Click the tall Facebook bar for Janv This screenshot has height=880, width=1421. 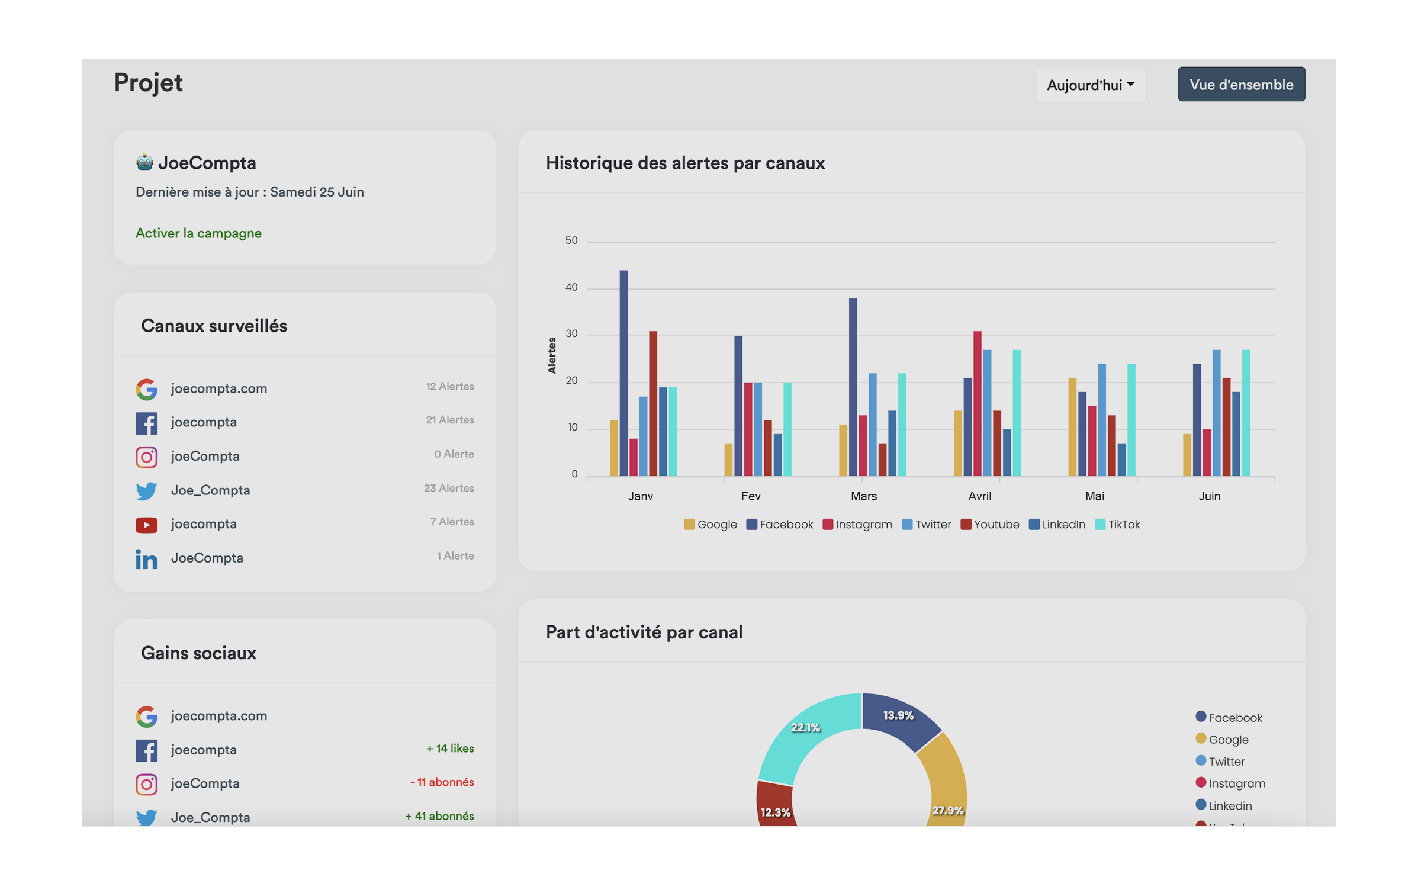(623, 373)
